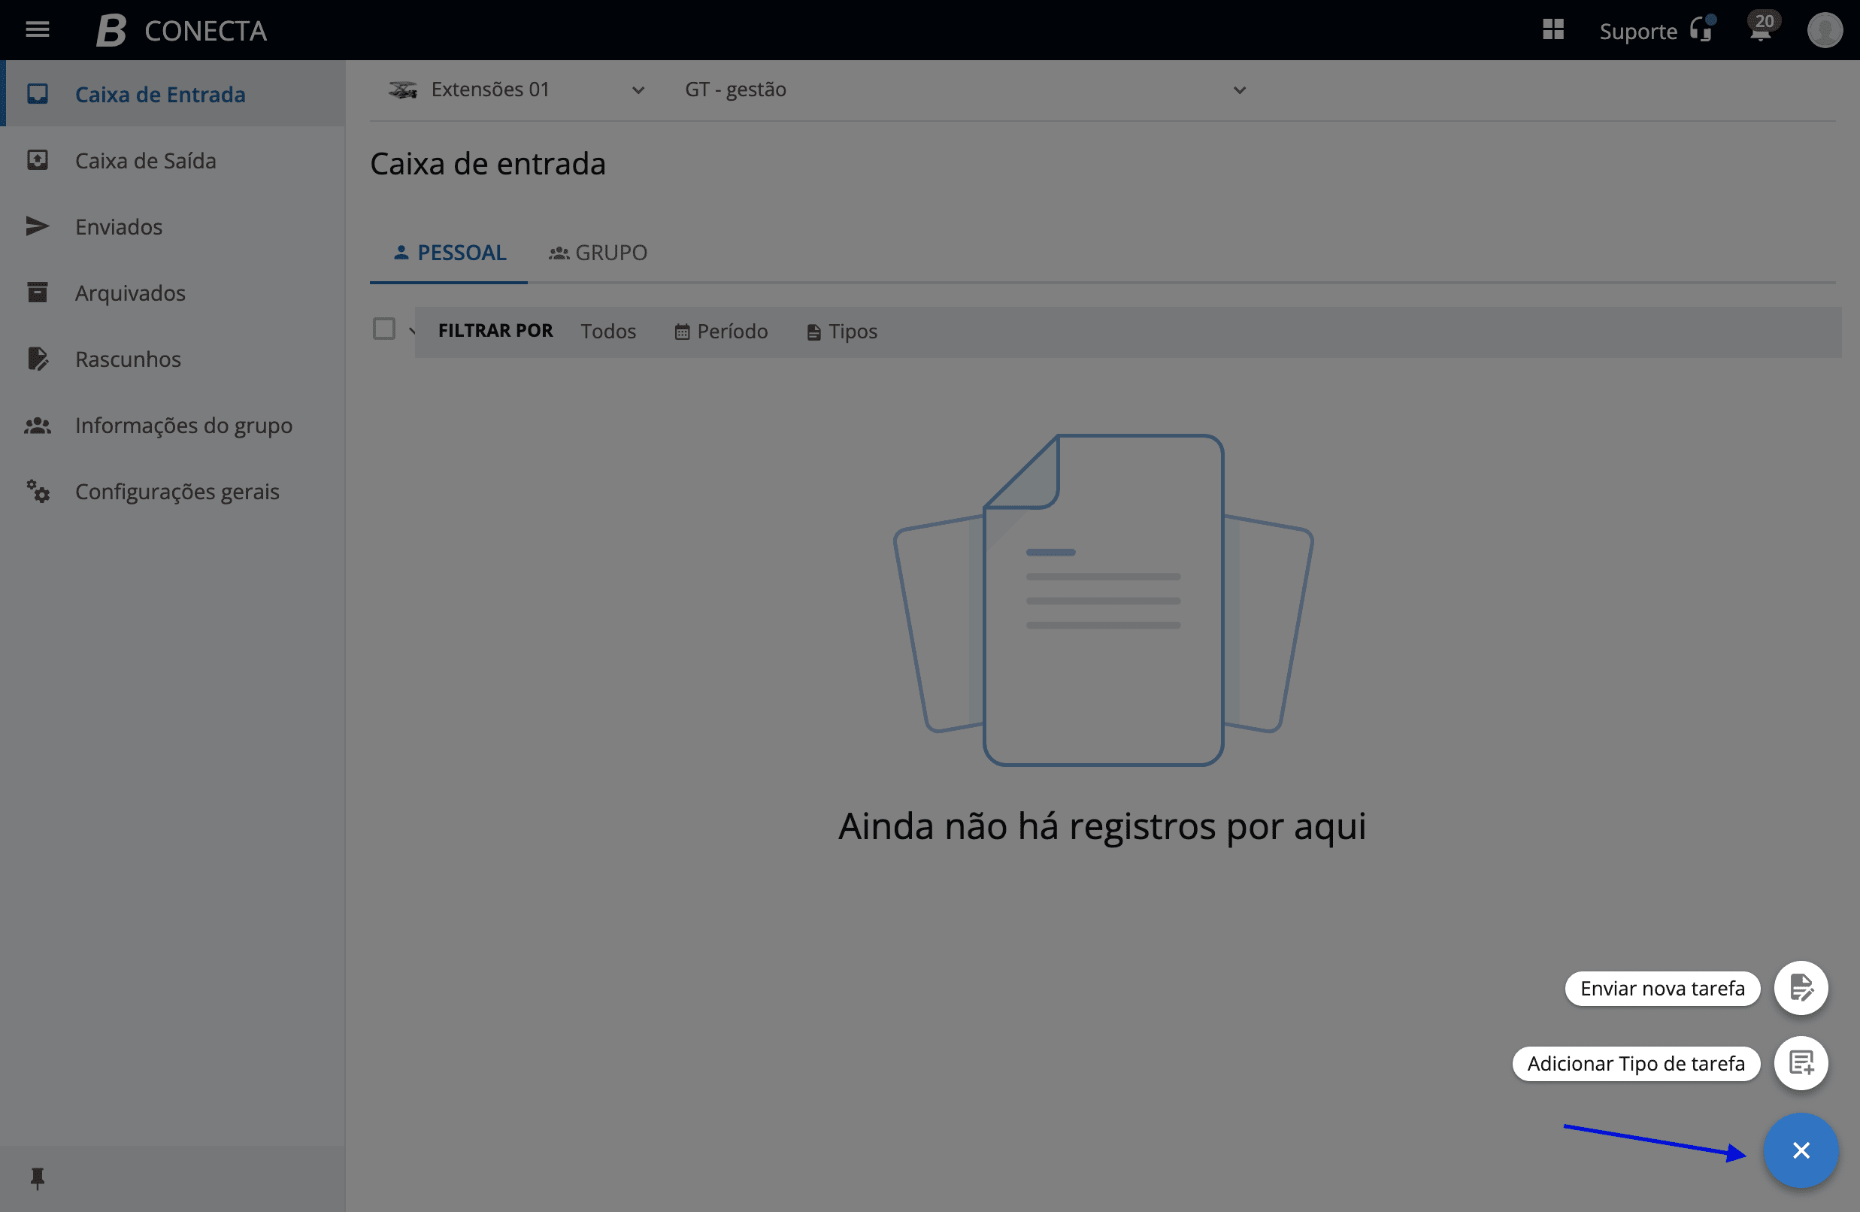The width and height of the screenshot is (1860, 1212).
Task: Click the user avatar icon
Action: (1824, 31)
